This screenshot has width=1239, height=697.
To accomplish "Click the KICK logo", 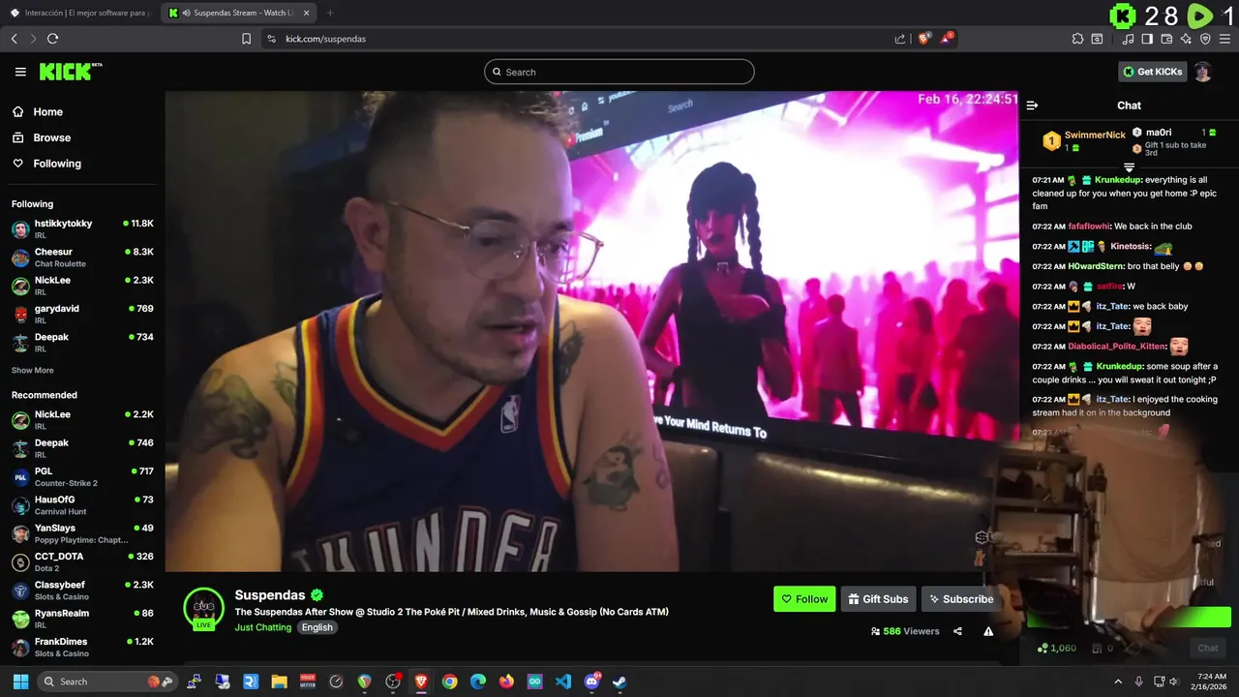I will tap(71, 72).
